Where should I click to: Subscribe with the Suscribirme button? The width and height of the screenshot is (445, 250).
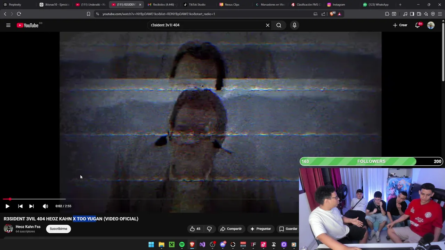(58, 229)
